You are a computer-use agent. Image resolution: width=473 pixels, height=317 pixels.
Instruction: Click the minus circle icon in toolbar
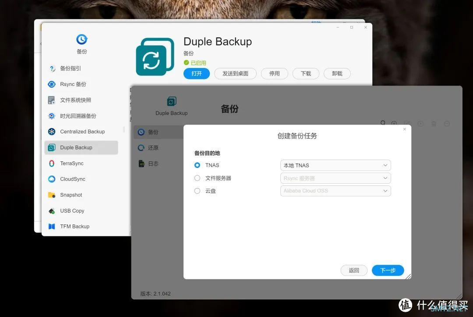(447, 124)
